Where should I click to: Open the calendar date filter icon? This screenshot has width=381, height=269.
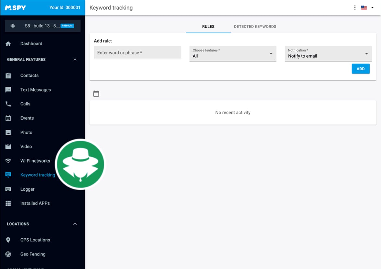pos(96,94)
